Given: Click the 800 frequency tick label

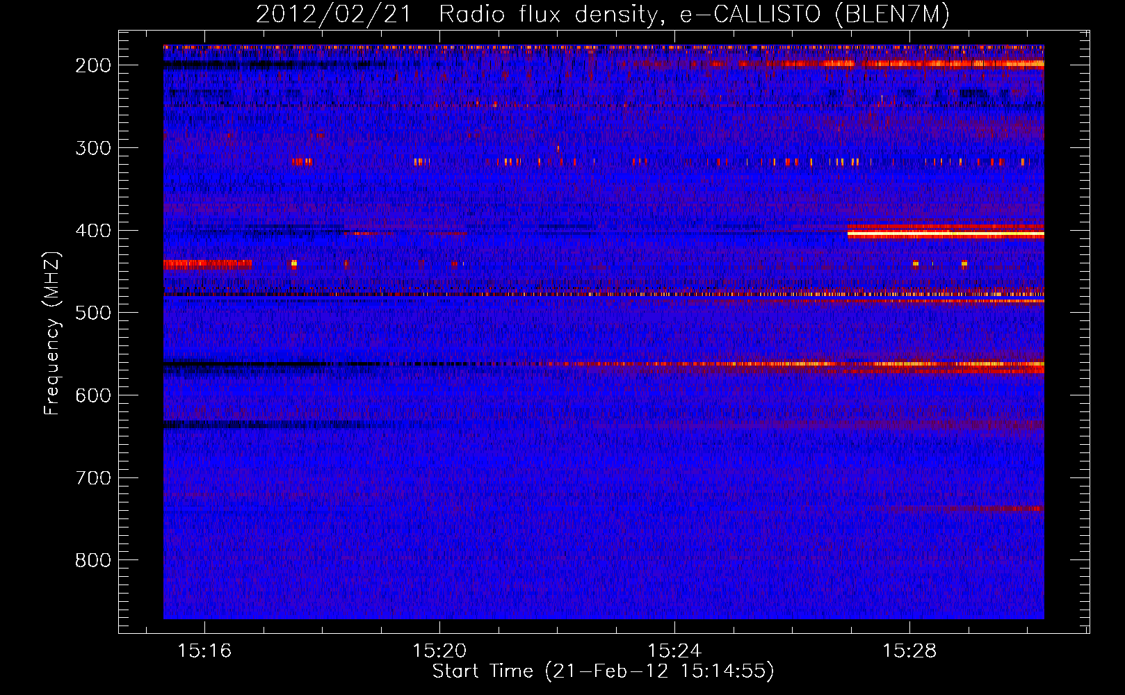Looking at the screenshot, I should 92,560.
